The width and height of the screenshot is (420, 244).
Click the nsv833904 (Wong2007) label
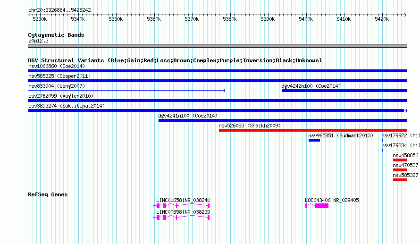pos(57,86)
